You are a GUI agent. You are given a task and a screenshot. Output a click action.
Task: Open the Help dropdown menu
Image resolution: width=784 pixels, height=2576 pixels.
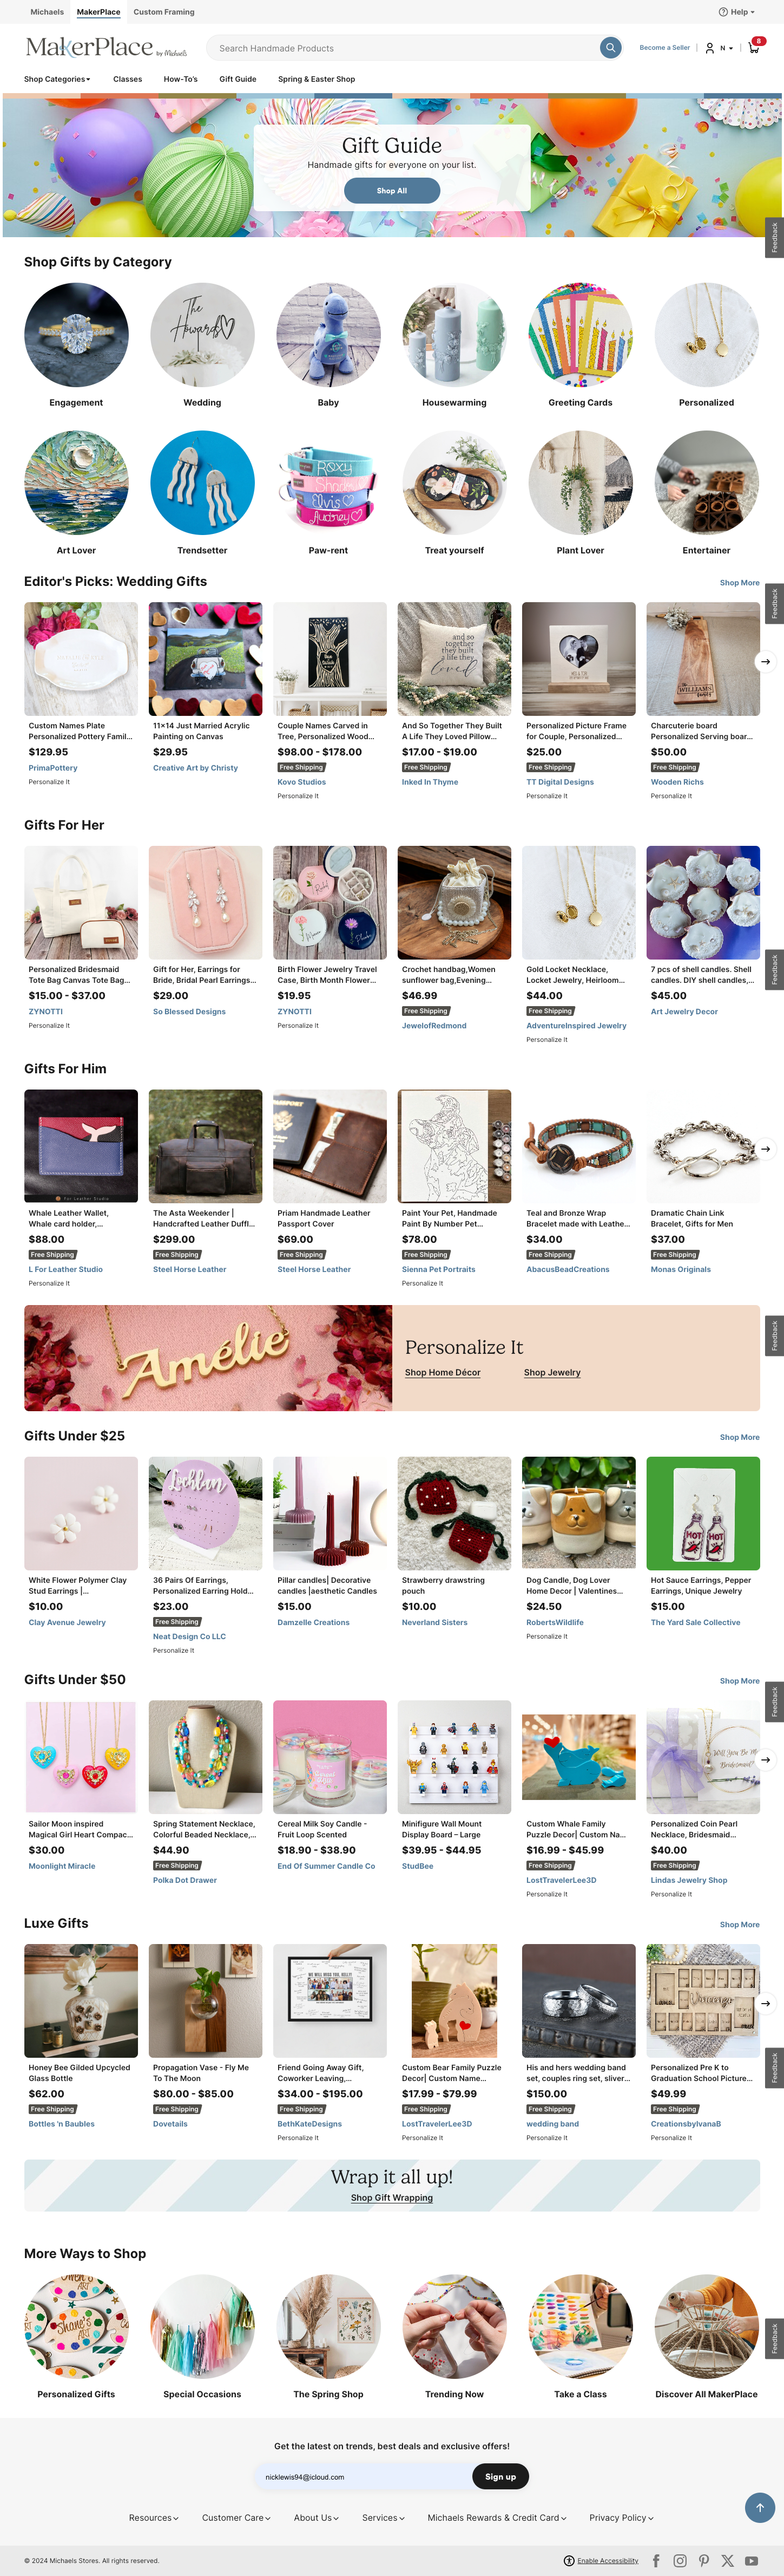point(737,12)
